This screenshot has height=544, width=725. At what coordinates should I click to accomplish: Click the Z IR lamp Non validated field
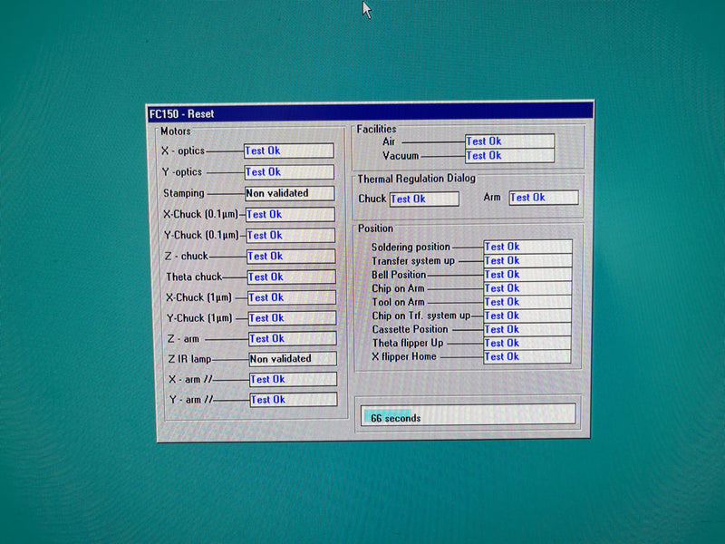tap(292, 359)
